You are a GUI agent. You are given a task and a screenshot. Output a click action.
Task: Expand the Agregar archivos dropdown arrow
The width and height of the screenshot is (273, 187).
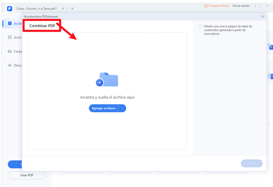coord(122,108)
